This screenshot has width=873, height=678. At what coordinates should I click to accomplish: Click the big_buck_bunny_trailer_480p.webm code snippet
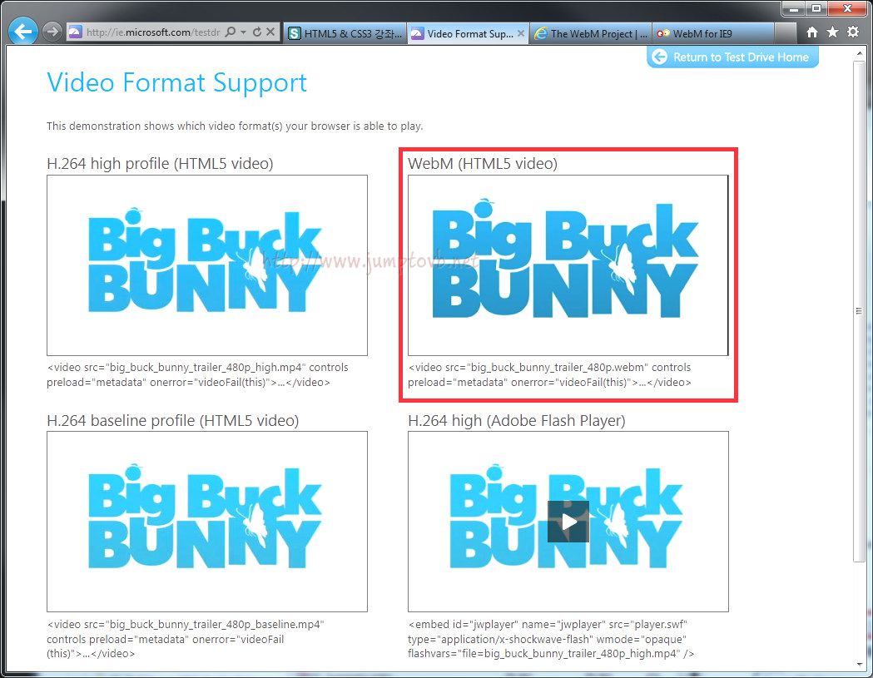coord(549,374)
